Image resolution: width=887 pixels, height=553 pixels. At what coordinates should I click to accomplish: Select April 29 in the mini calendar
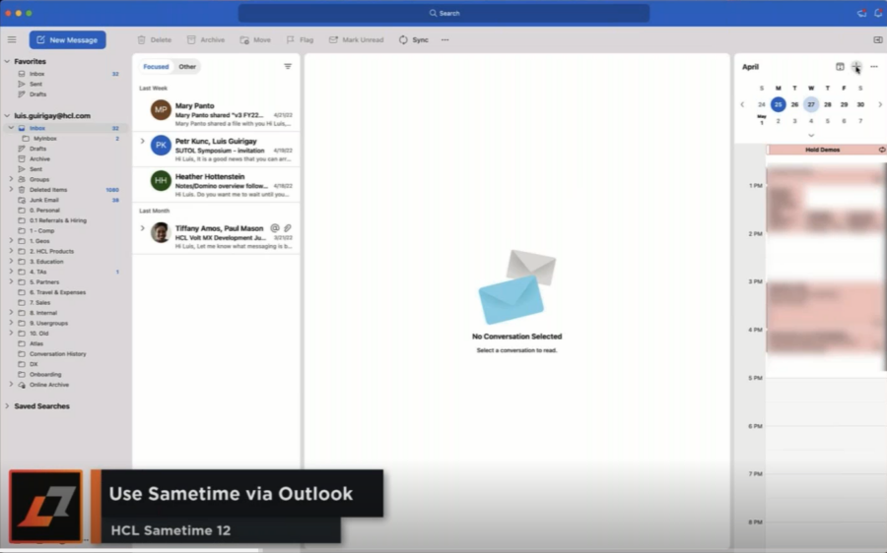[844, 104]
